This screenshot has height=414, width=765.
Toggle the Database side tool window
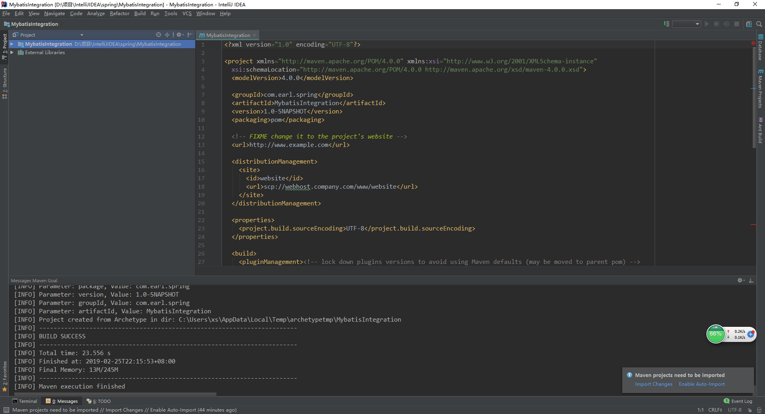(760, 48)
